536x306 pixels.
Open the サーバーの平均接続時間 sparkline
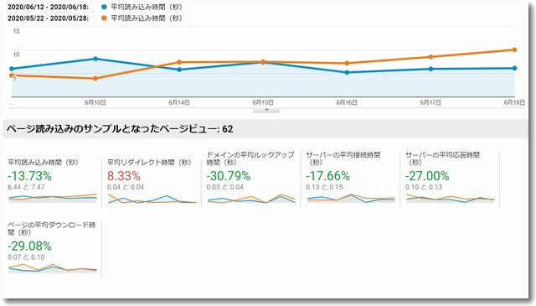point(351,199)
